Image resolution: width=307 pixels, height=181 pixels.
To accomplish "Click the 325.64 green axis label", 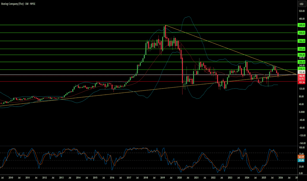I will pyautogui.click(x=301, y=49).
